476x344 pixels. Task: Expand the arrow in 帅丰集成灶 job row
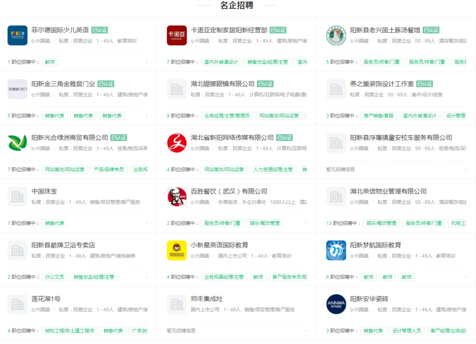pyautogui.click(x=306, y=331)
